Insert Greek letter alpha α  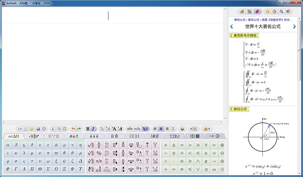8,145
